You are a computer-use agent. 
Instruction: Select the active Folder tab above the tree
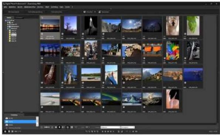tap(9, 18)
